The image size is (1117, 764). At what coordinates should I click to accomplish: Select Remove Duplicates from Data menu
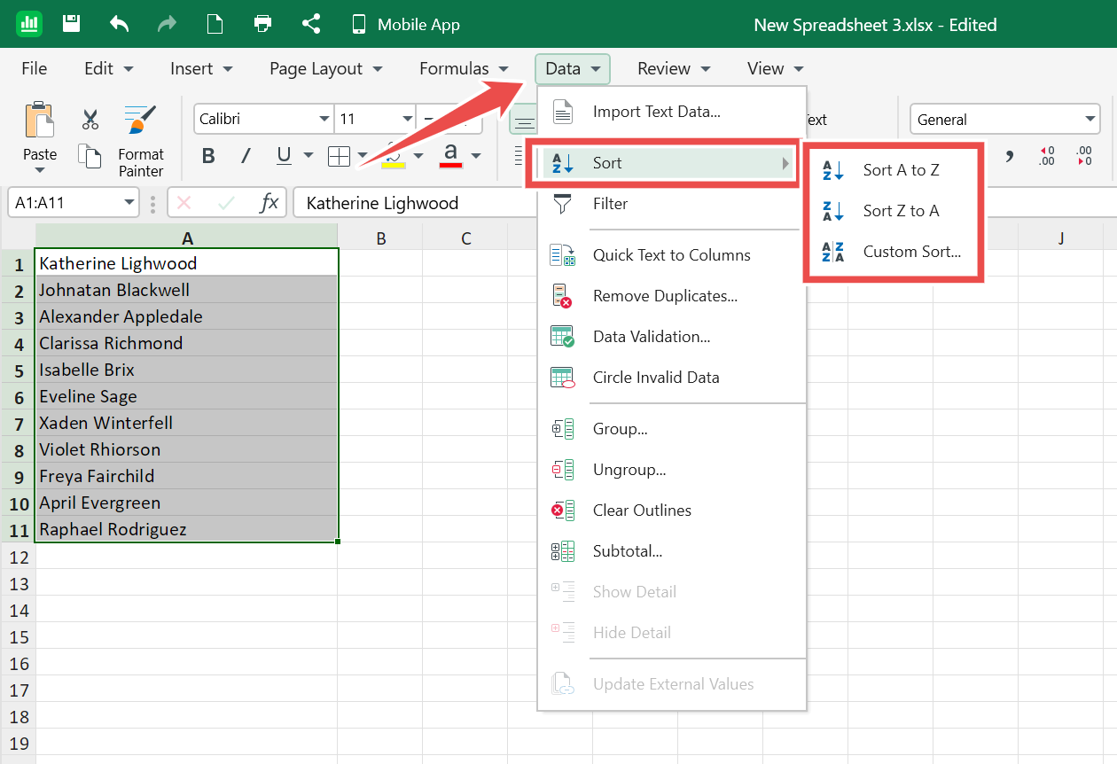664,296
